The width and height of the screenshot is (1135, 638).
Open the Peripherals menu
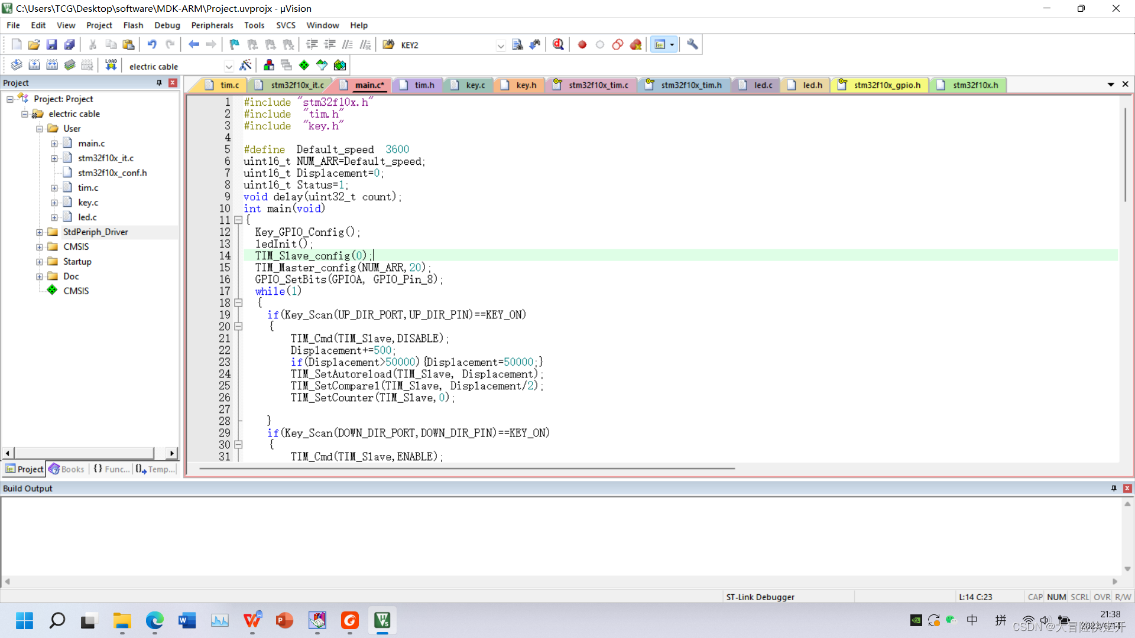(x=212, y=25)
